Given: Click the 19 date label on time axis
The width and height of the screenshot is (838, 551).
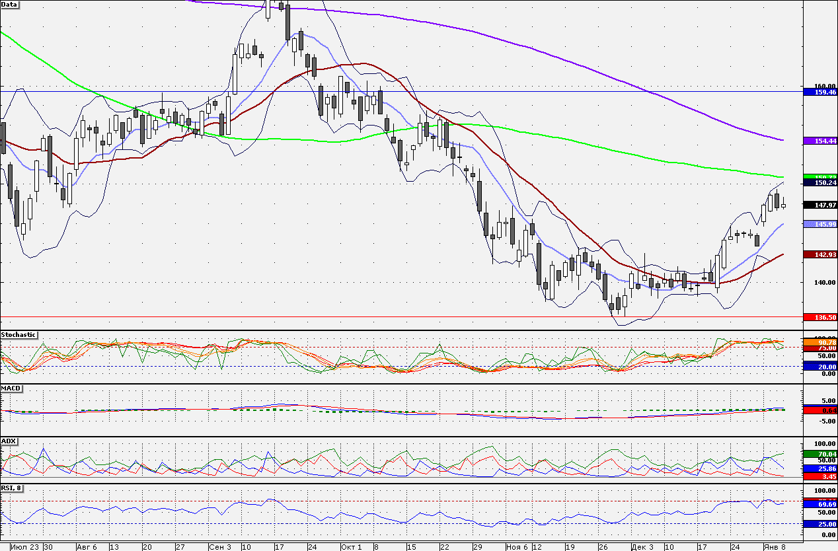Looking at the screenshot, I should click(x=570, y=547).
